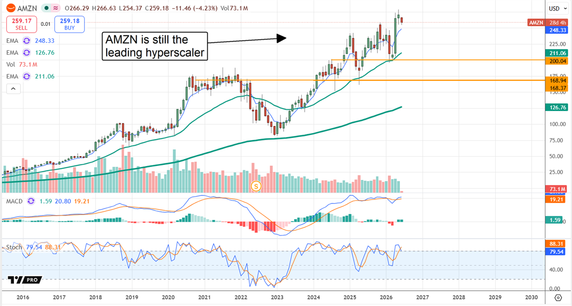Click the 2023 label on time axis

click(277, 297)
